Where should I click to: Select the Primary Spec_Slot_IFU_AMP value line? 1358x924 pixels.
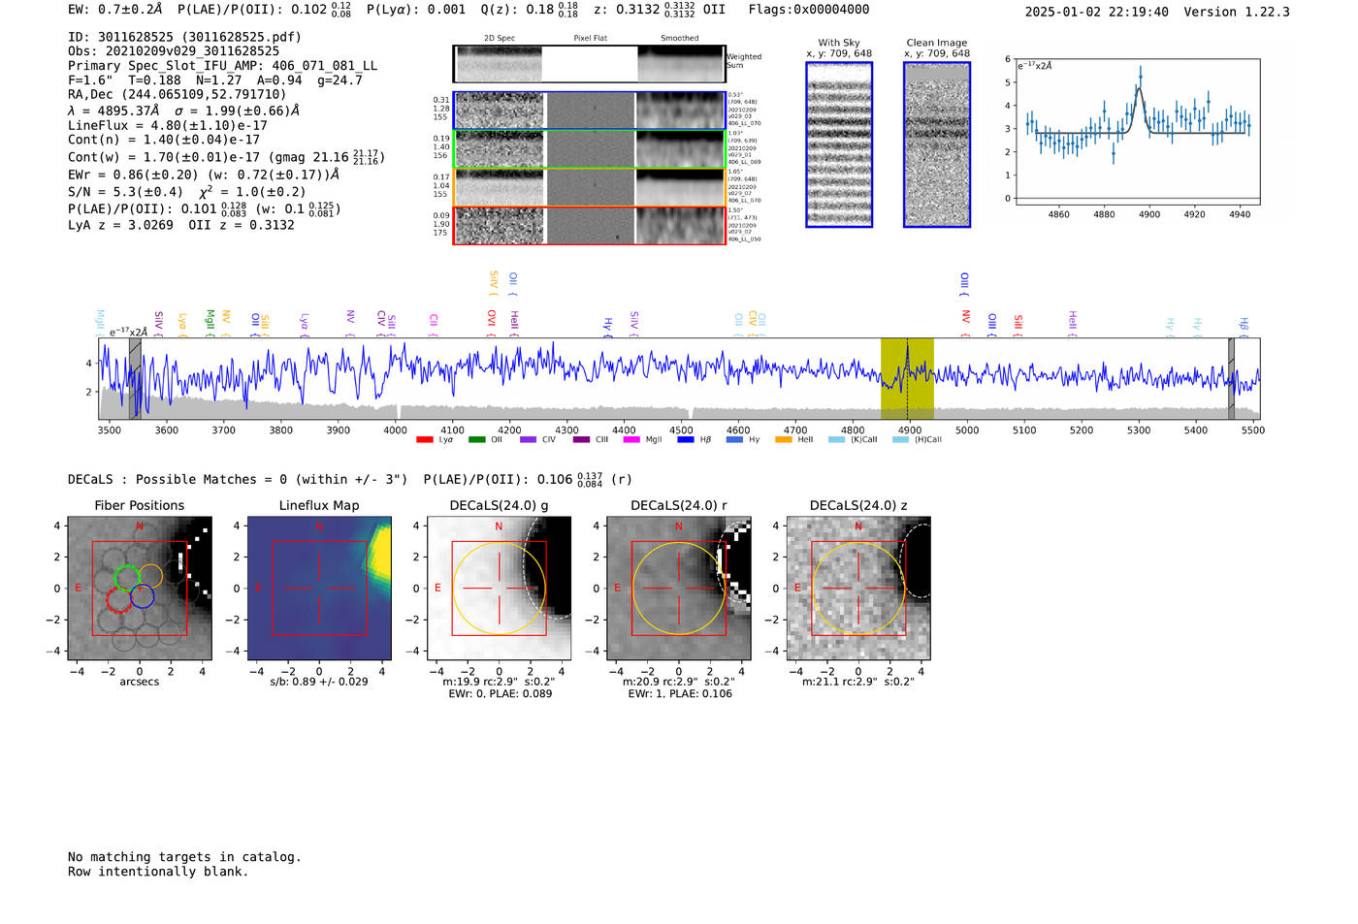click(223, 66)
